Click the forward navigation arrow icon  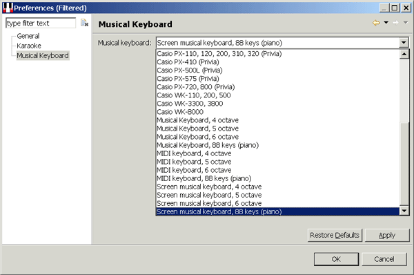pos(395,23)
